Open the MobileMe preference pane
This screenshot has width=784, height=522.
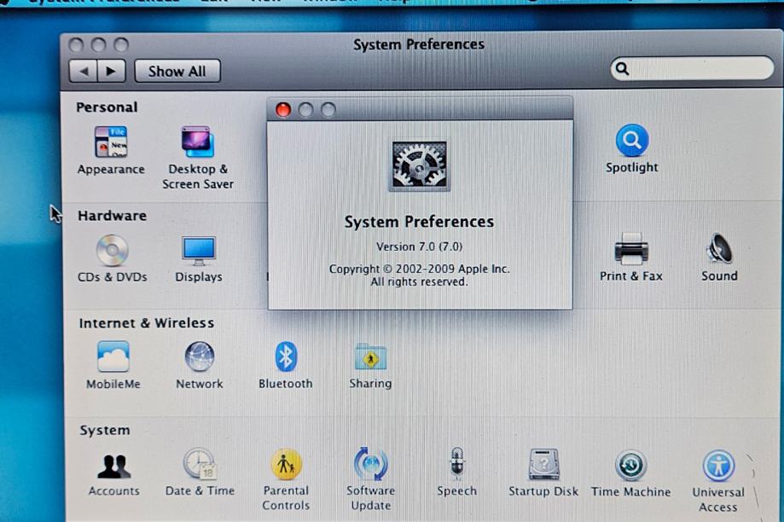[113, 365]
